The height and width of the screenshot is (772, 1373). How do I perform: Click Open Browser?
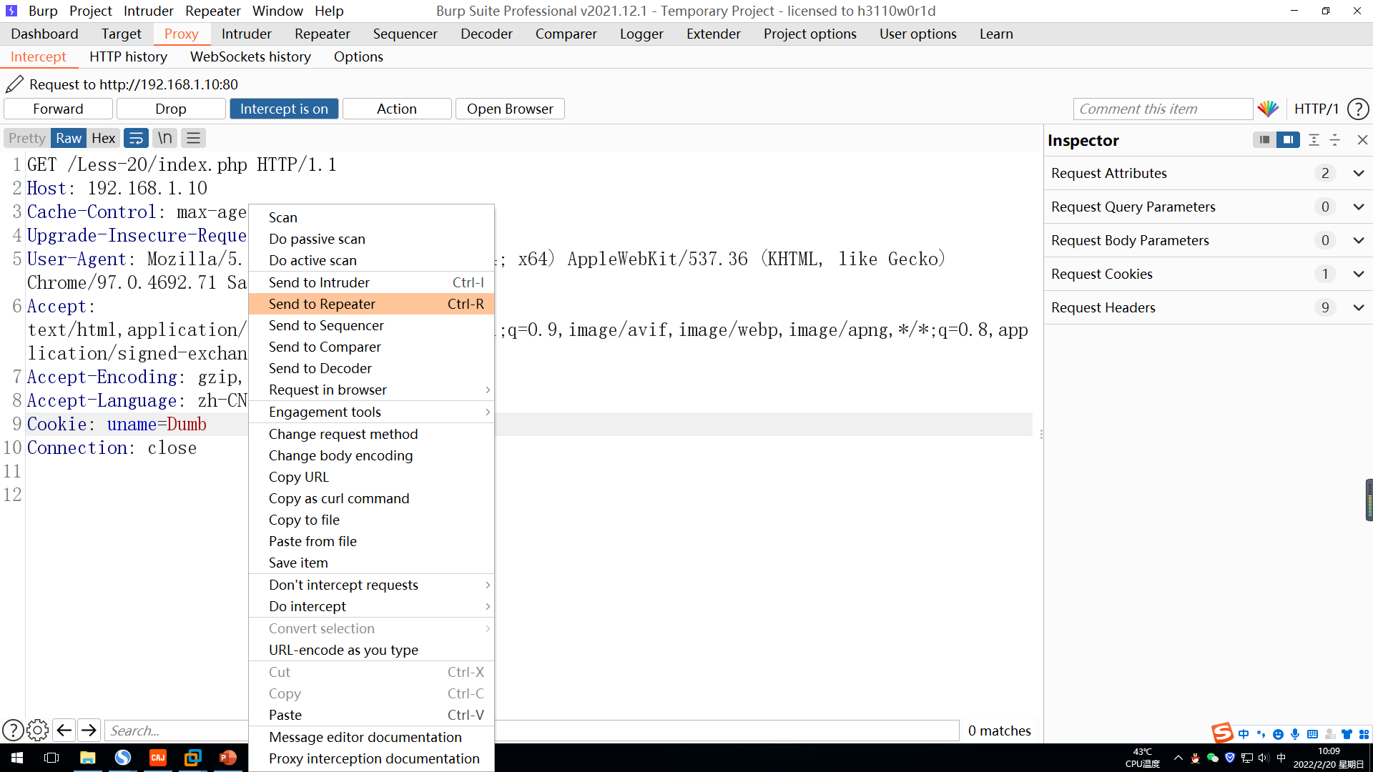pyautogui.click(x=510, y=109)
